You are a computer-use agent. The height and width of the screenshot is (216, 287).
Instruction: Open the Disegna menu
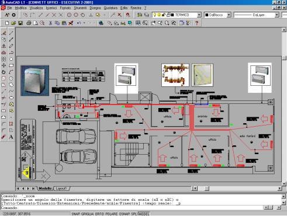pos(95,8)
